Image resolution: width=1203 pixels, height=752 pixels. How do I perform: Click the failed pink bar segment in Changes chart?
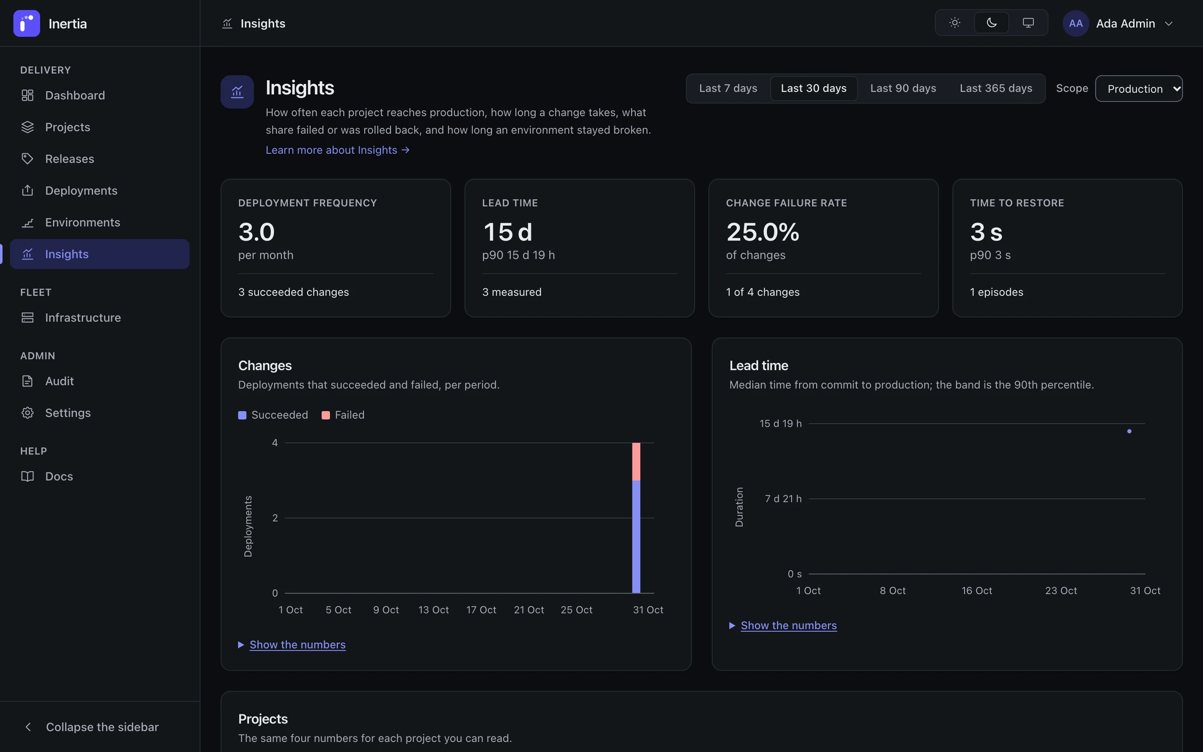636,462
